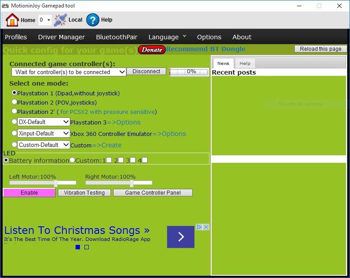350x278 pixels.
Task: Check LED custom box 4
Action: tap(145, 160)
